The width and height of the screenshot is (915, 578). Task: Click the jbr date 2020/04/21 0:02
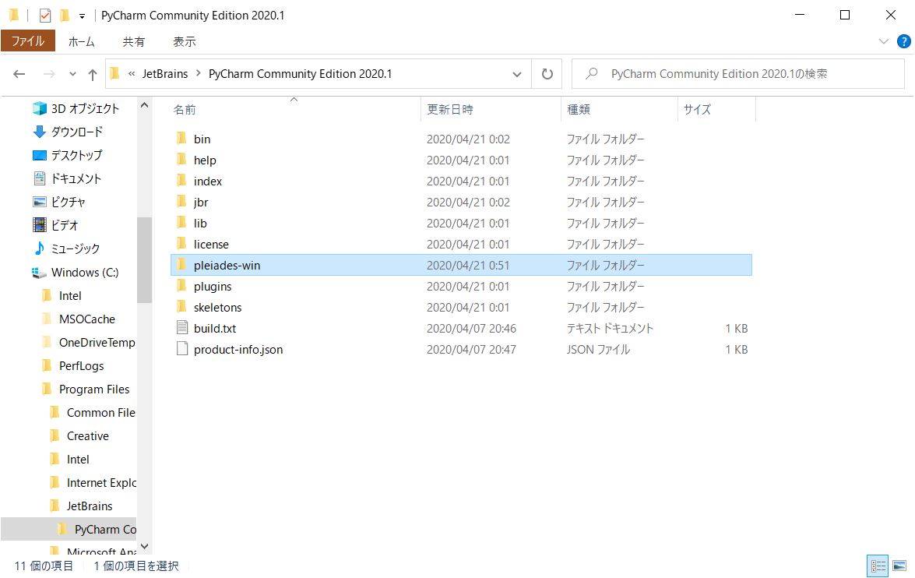click(468, 202)
